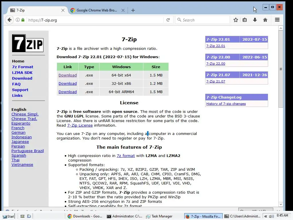Close the 7-Zip tab
The height and width of the screenshot is (220, 293).
pos(63,10)
